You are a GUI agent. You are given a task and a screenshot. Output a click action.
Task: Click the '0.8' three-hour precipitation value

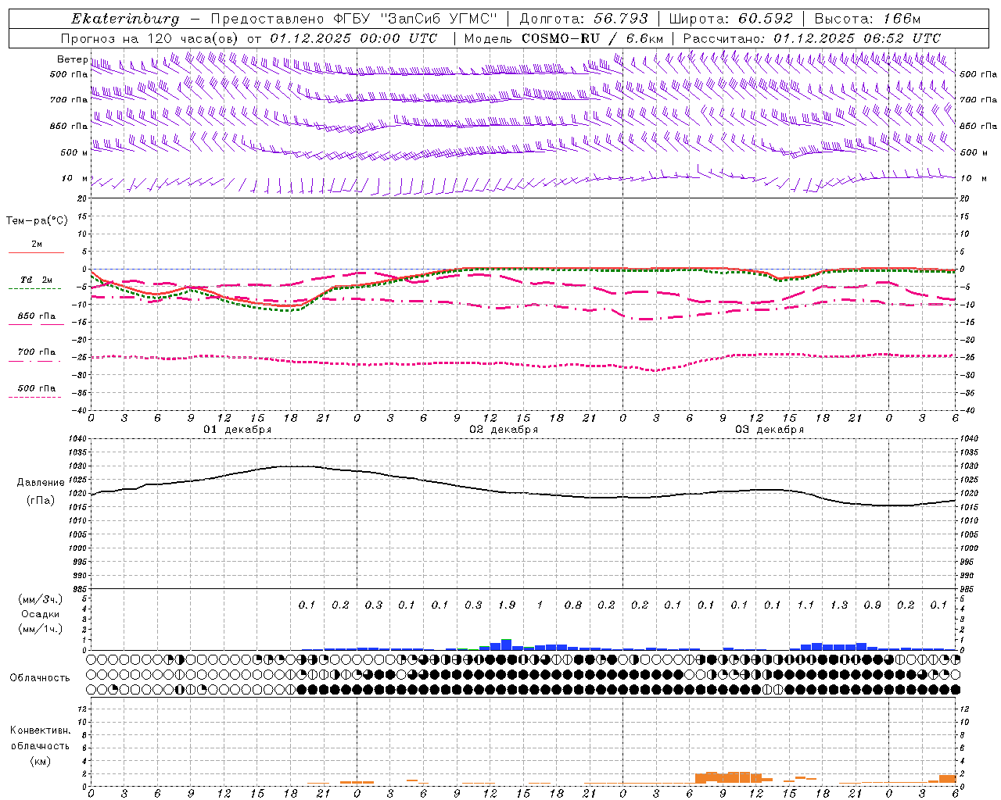(x=573, y=605)
